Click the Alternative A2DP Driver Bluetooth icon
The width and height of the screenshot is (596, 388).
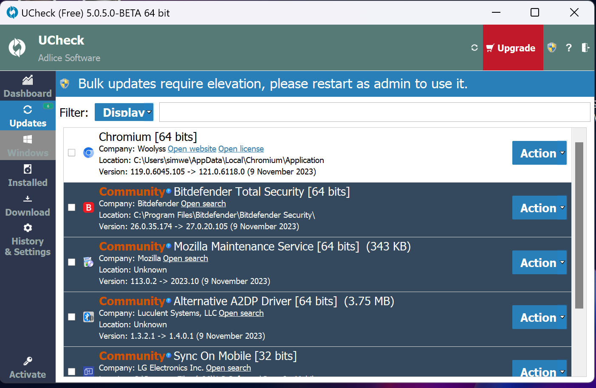pos(88,317)
